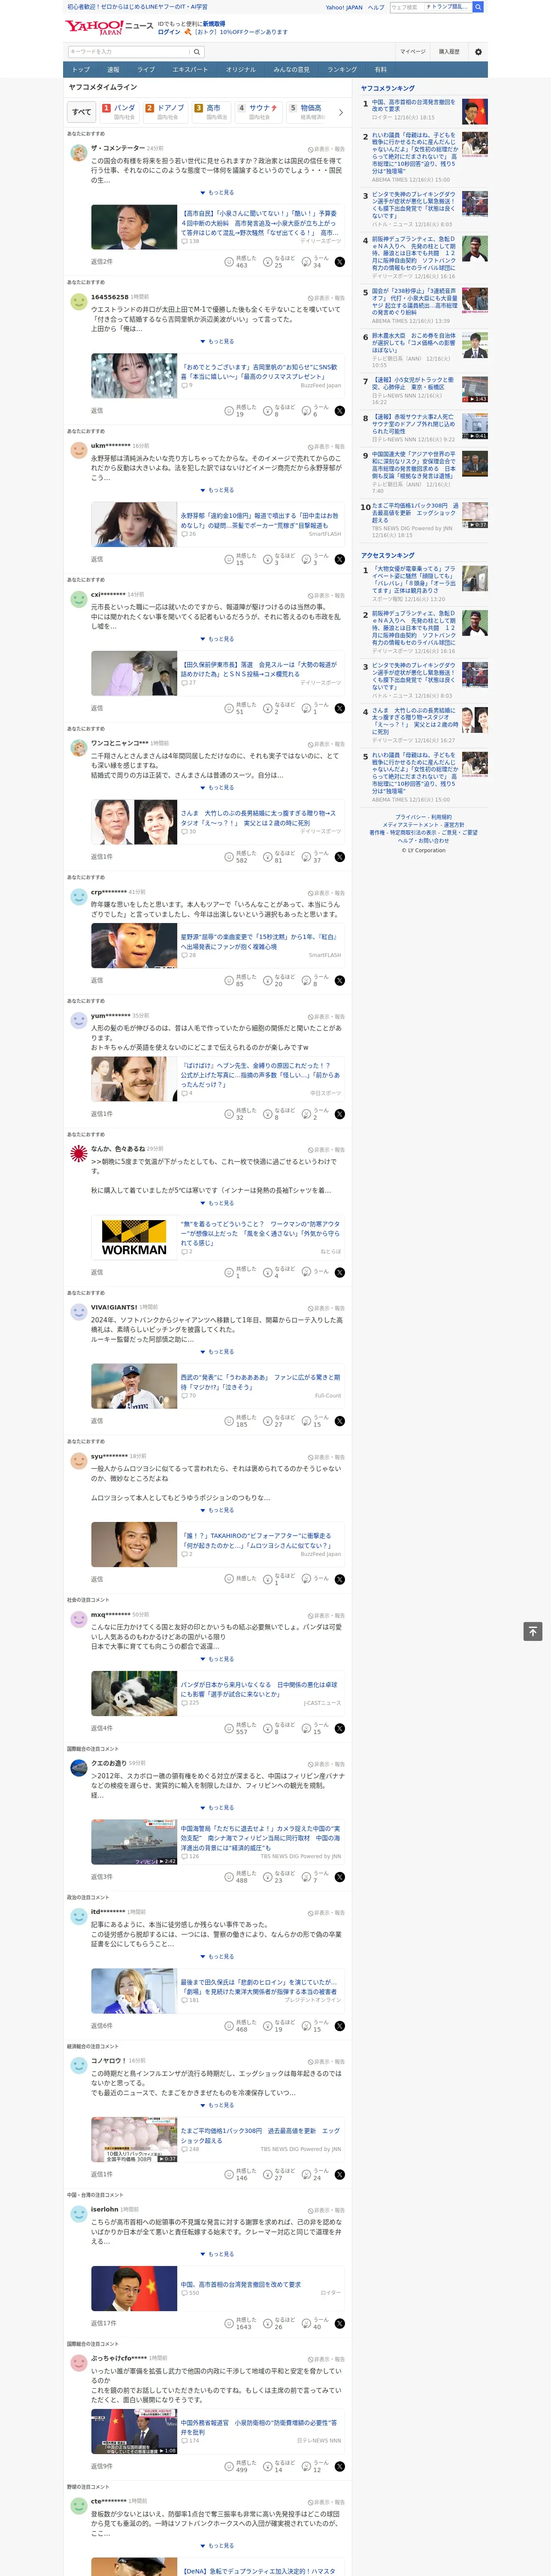Click 共感した face on ザ・コメンテーター comment
The height and width of the screenshot is (2576, 551).
[x=229, y=262]
